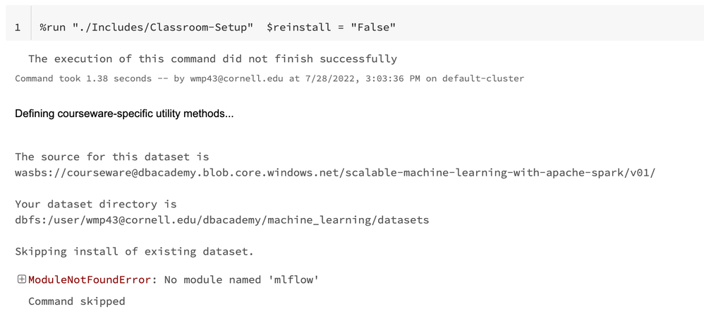The image size is (704, 314).
Task: Click the wmp43@cornell.edu author in command info
Action: [x=236, y=78]
